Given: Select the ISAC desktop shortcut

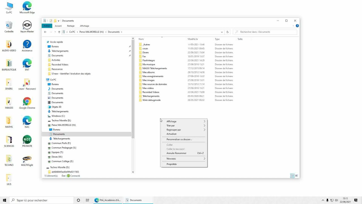Looking at the screenshot, I should tap(27, 122).
